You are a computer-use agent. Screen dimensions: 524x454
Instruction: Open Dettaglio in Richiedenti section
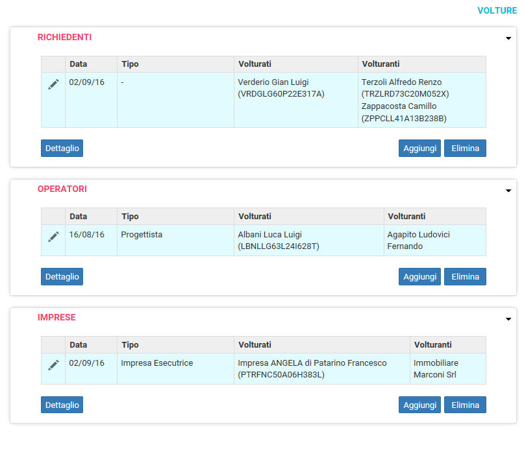pos(62,149)
